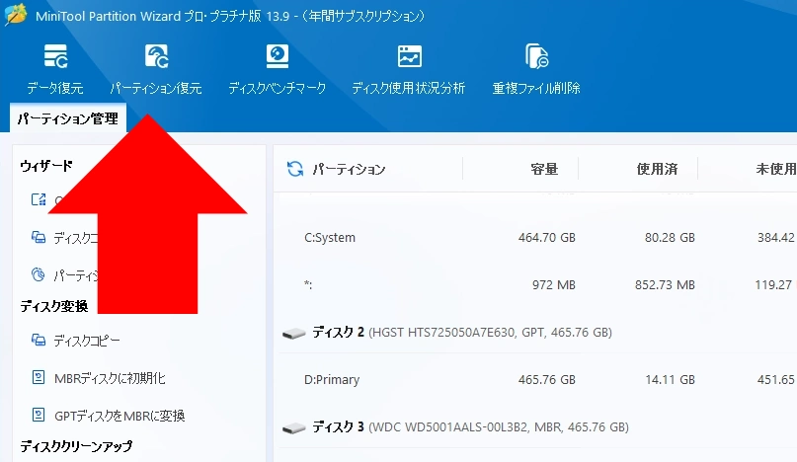Open ディスク使用状況分析 space analyzer icon
797x462 pixels.
[409, 56]
